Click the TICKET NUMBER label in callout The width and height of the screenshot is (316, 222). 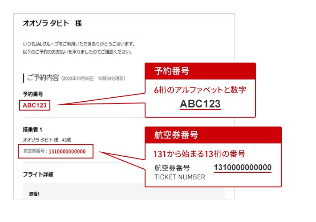point(180,177)
